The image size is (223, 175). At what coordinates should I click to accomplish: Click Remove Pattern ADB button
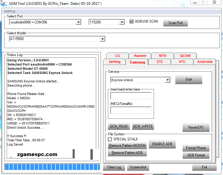[x=127, y=153]
